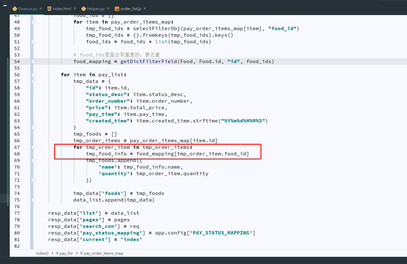
Task: Collapse the tmp_data dict at line 57
Action: [33, 81]
